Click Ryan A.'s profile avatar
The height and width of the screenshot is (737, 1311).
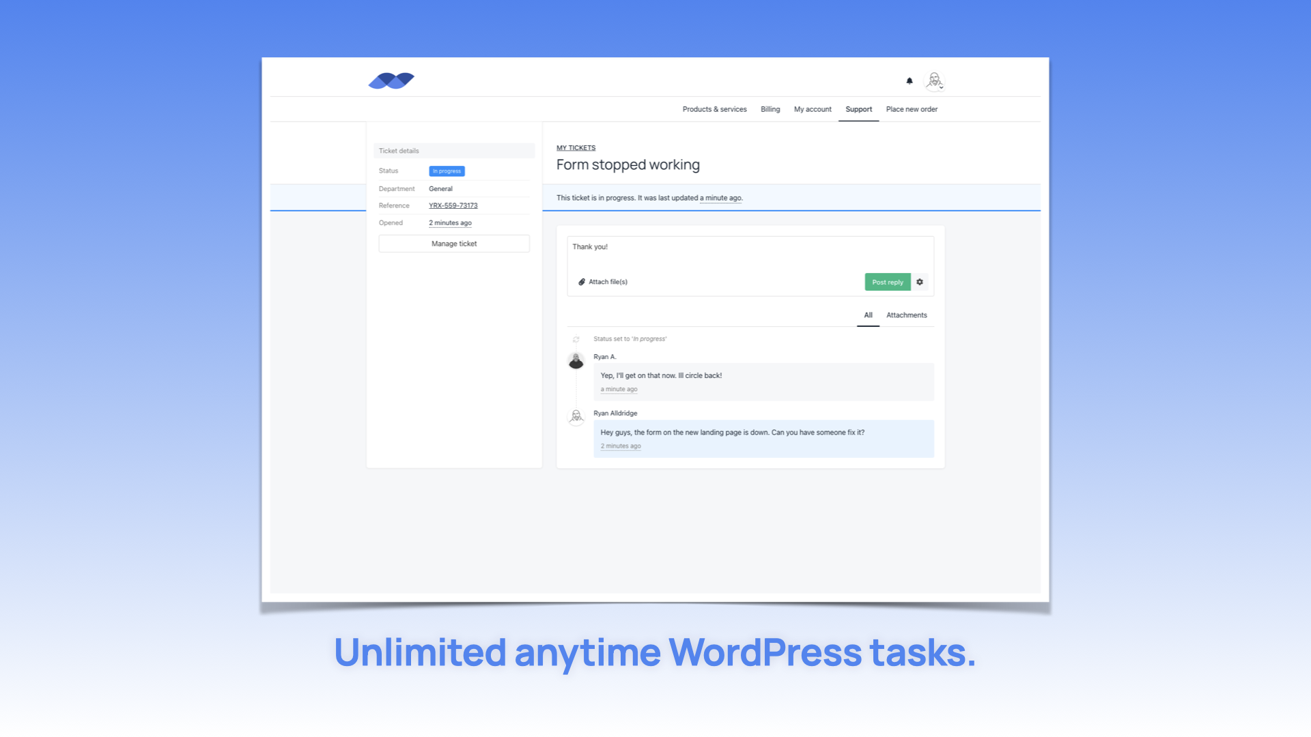click(576, 361)
